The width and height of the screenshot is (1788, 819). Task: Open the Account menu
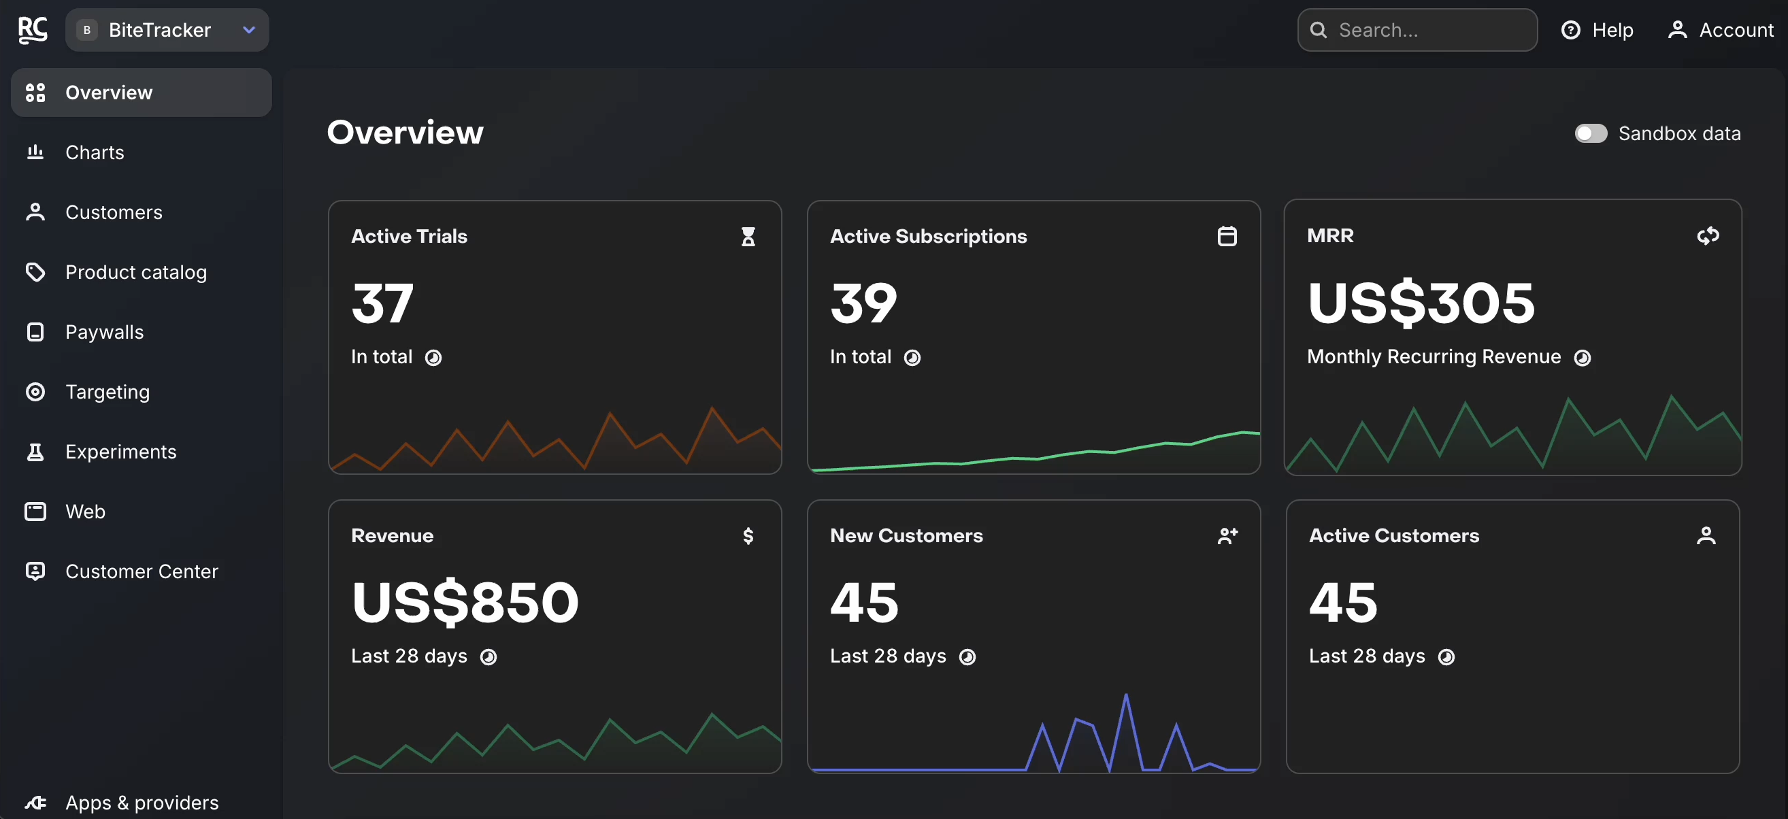[x=1720, y=30]
